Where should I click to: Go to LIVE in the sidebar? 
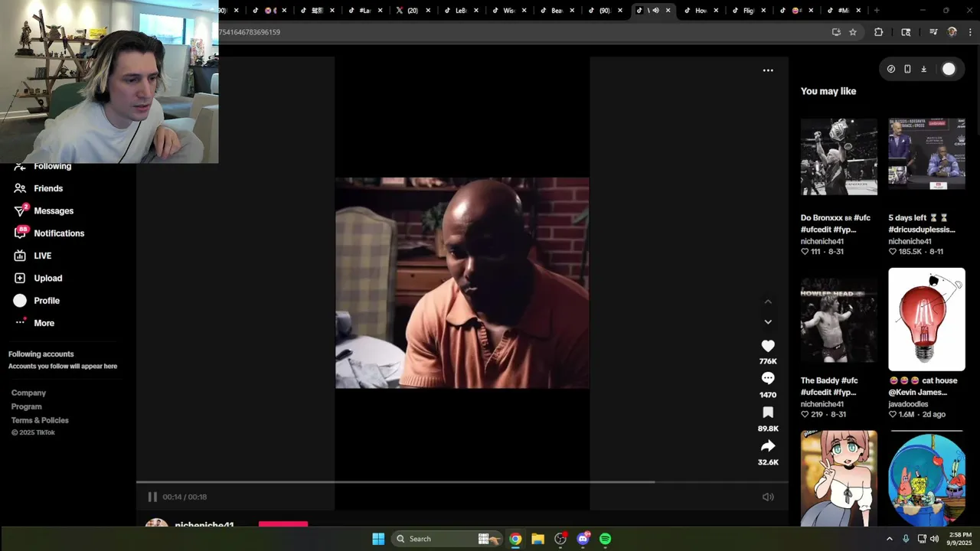tap(33, 256)
